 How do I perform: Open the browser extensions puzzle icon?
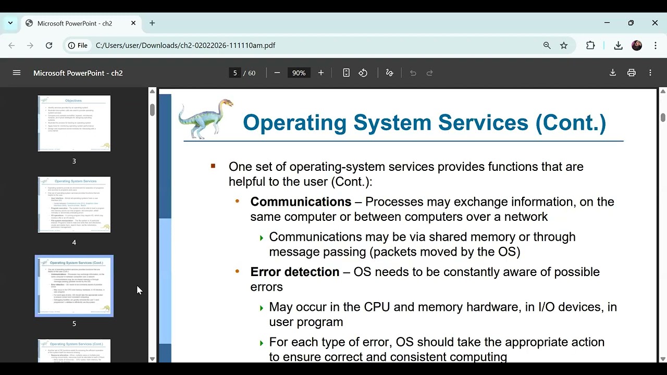590,45
